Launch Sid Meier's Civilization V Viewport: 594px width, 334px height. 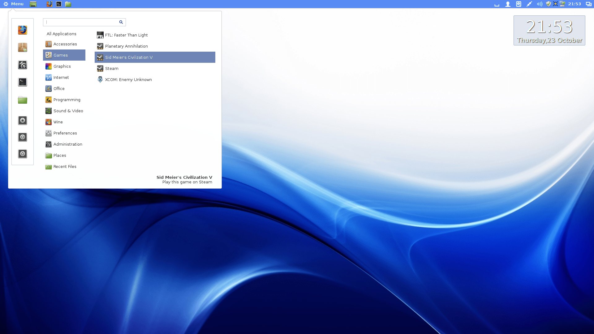[155, 57]
